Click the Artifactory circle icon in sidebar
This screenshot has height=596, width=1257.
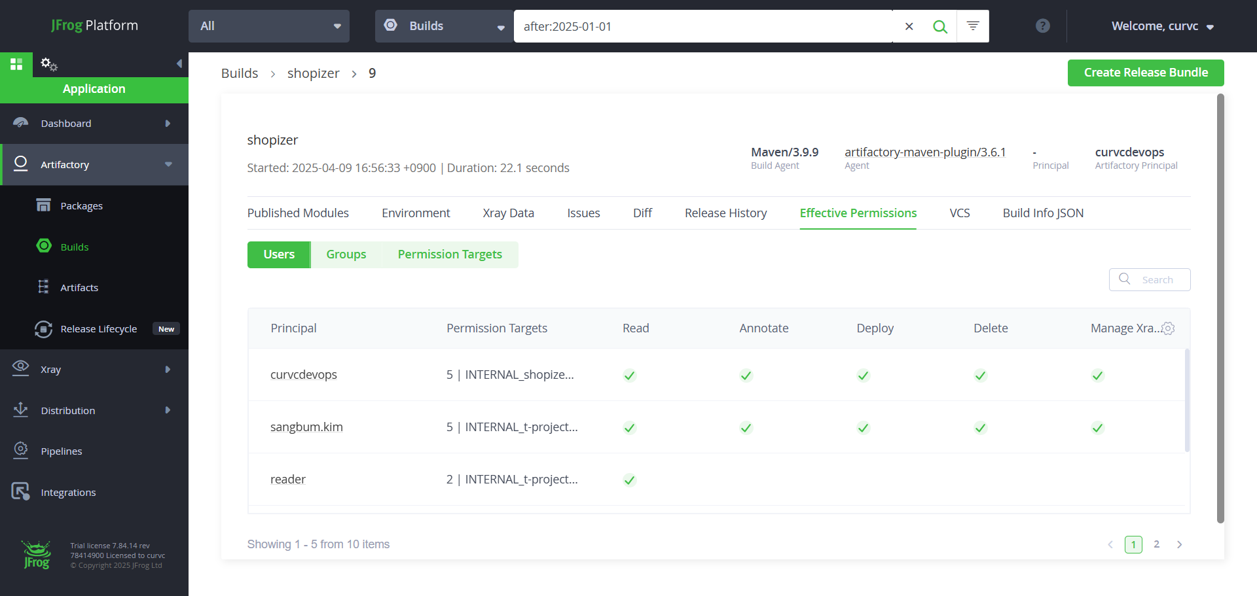[x=21, y=164]
